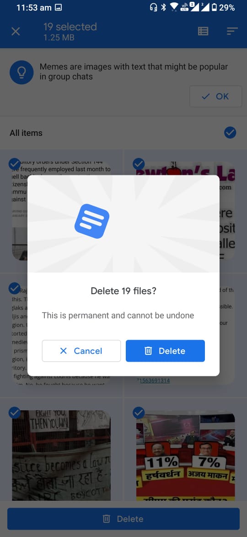Deselect the Newton's Law image checkbox
Screen dimensions: 247x537
coord(139,164)
